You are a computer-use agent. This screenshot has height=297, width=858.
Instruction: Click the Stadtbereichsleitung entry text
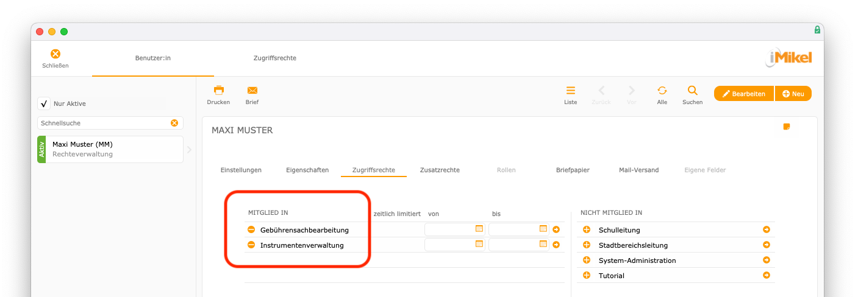pyautogui.click(x=634, y=245)
